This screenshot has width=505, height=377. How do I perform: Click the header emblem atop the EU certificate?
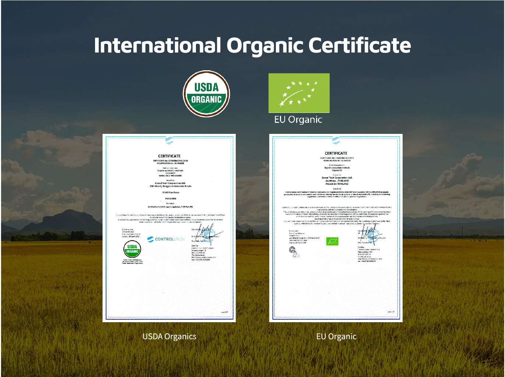pyautogui.click(x=336, y=140)
